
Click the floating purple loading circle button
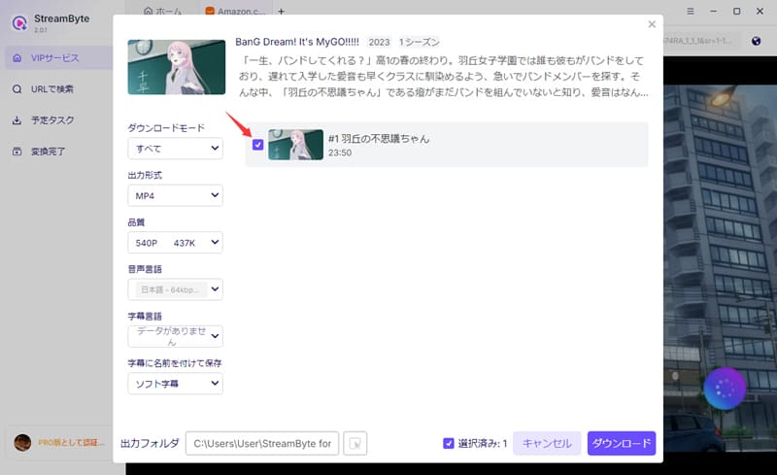[x=725, y=389]
